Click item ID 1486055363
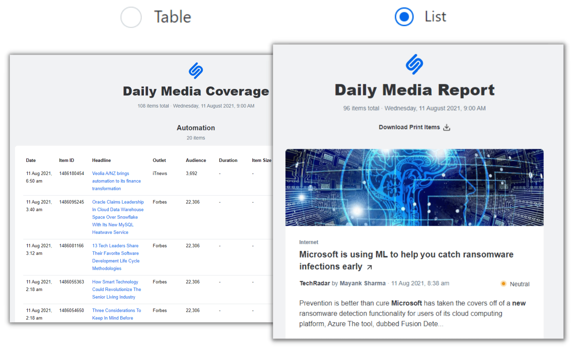576x349 pixels. 72,282
